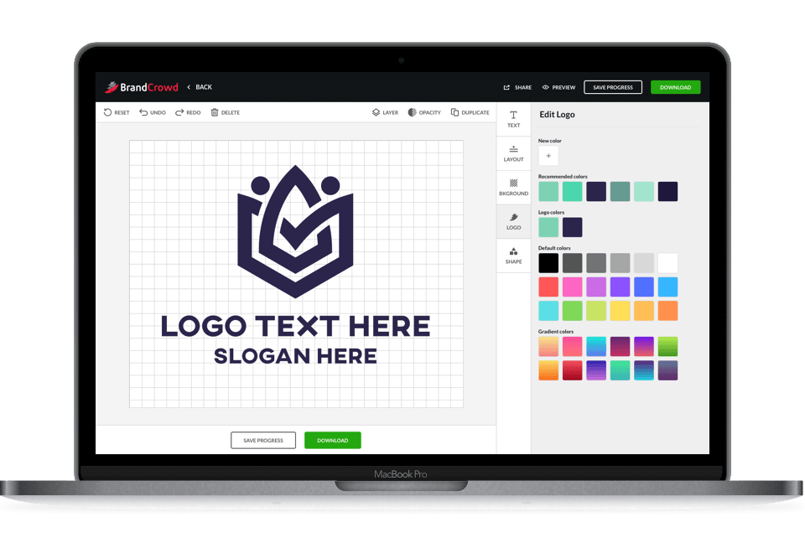This screenshot has width=805, height=553.
Task: Go Back using the header arrow
Action: [x=190, y=87]
